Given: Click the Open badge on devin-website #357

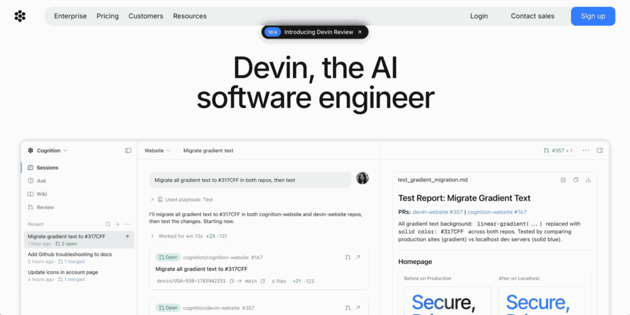Looking at the screenshot, I should (168, 308).
